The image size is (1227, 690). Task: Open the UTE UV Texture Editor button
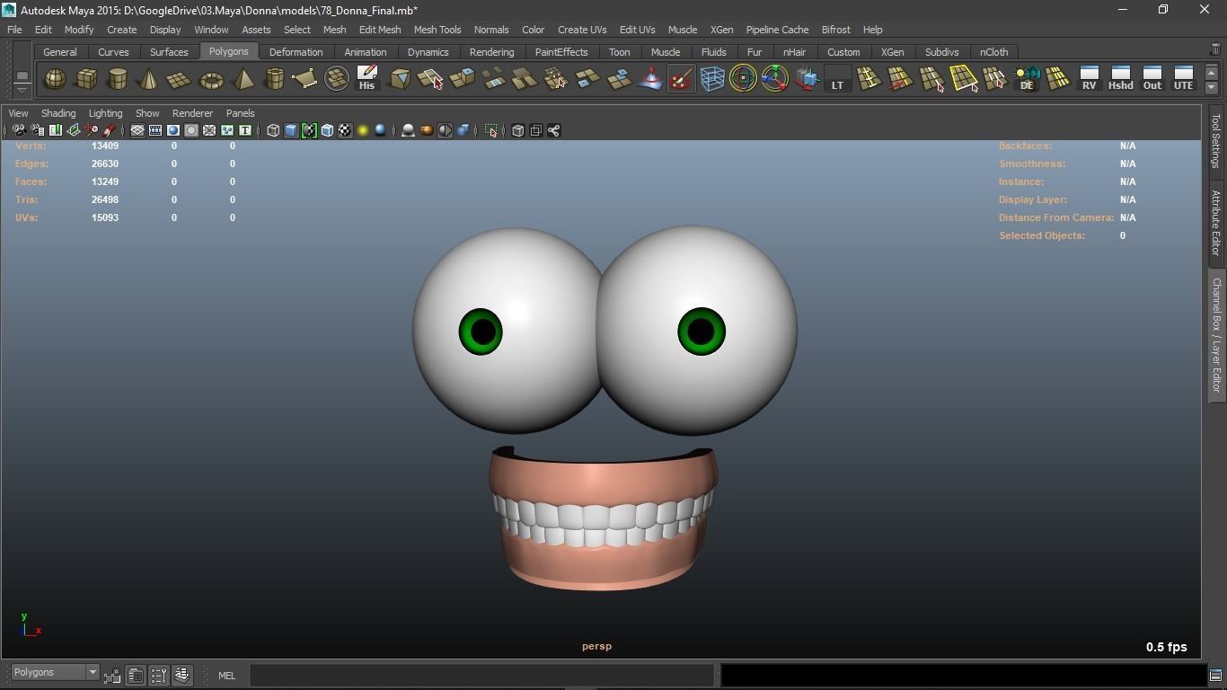(1183, 78)
